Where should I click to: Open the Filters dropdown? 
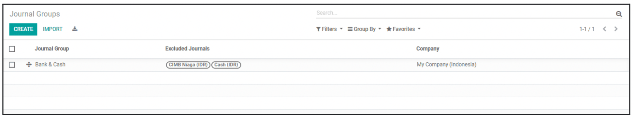click(x=329, y=29)
